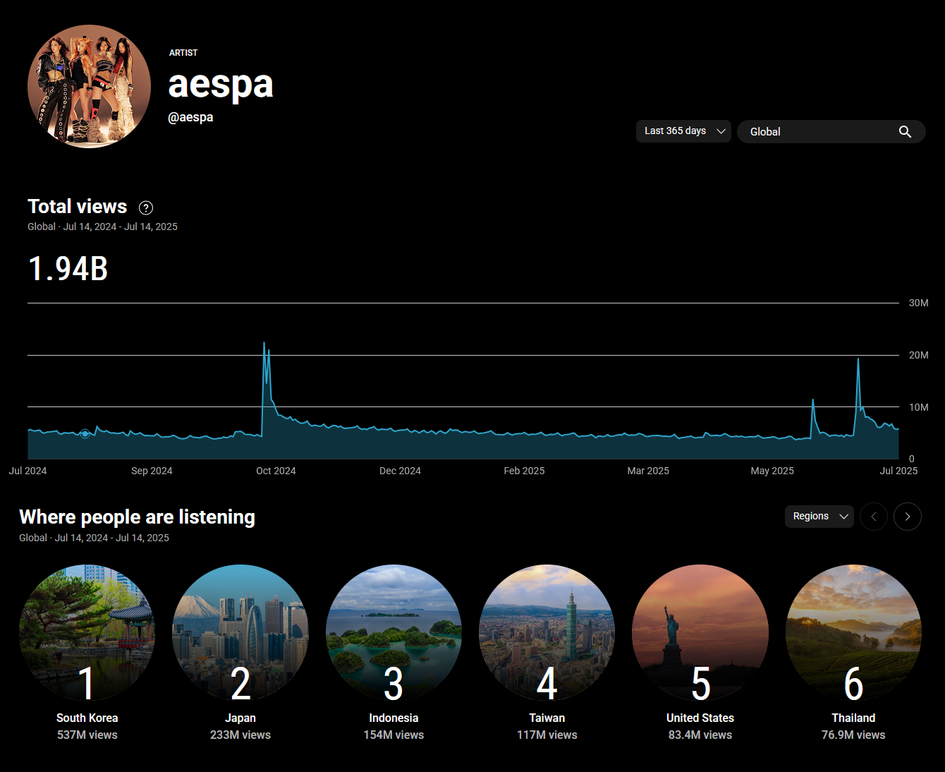The height and width of the screenshot is (772, 945).
Task: Click the United States label
Action: [x=700, y=718]
